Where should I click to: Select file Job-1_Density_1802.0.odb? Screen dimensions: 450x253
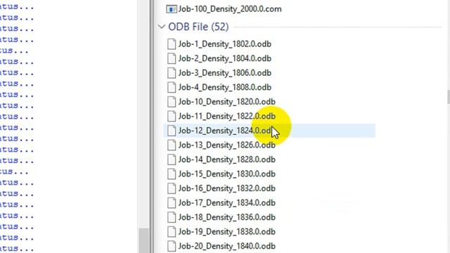pos(225,44)
